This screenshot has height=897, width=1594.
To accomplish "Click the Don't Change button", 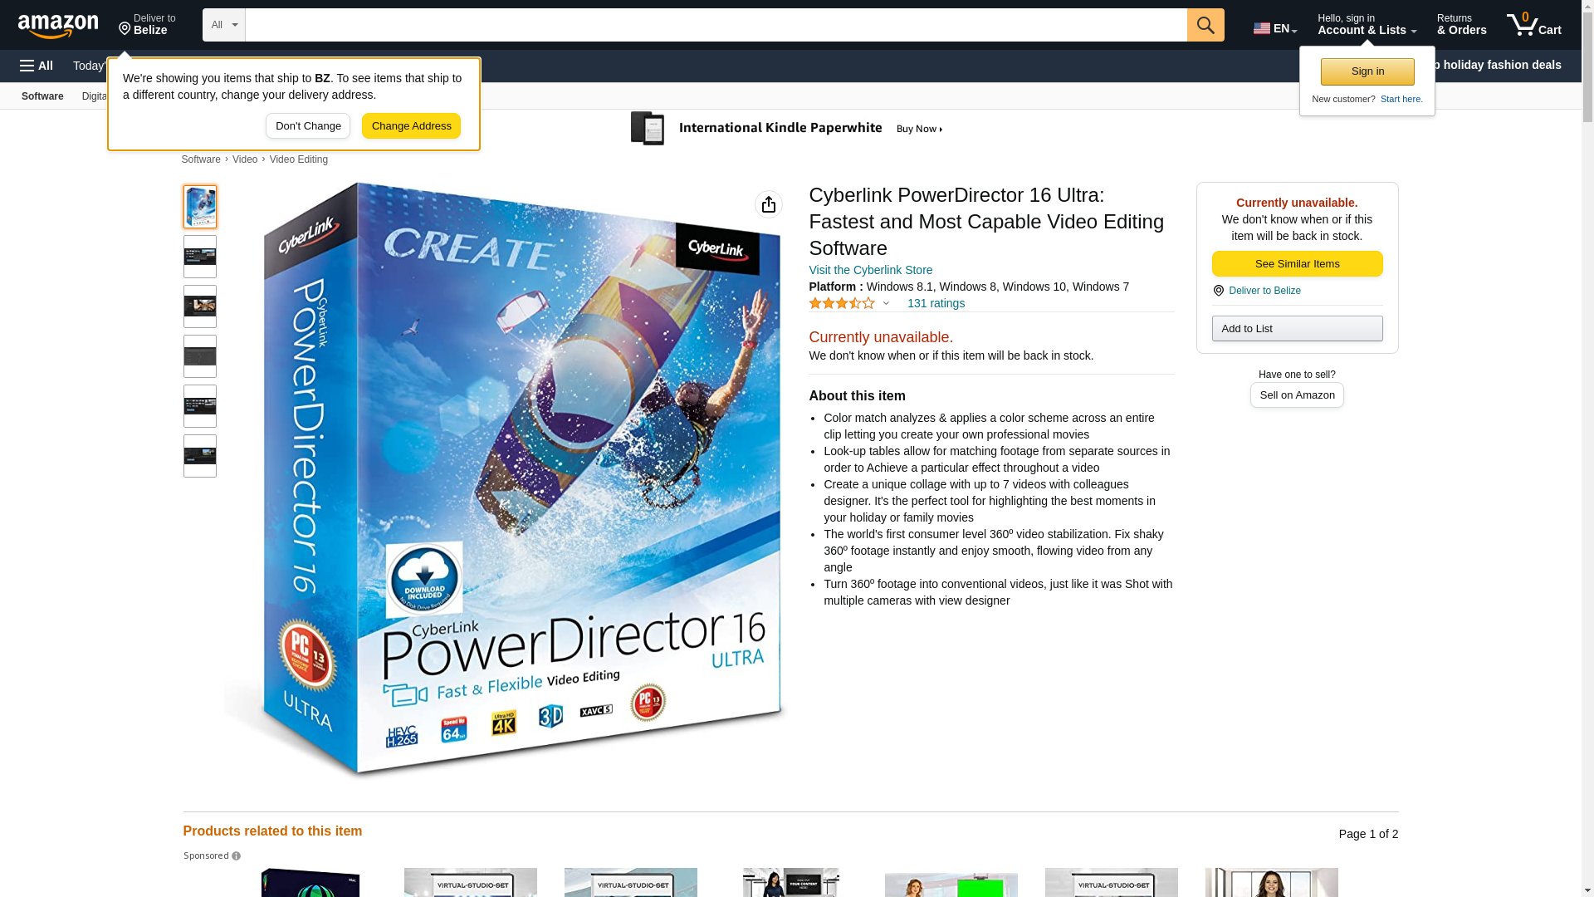I will 308,126.
